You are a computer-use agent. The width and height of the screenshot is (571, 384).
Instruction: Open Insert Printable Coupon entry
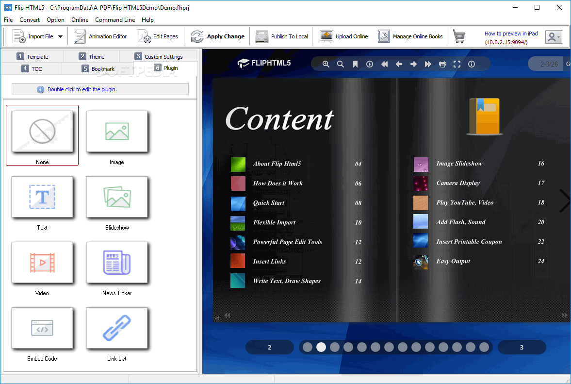coord(469,242)
